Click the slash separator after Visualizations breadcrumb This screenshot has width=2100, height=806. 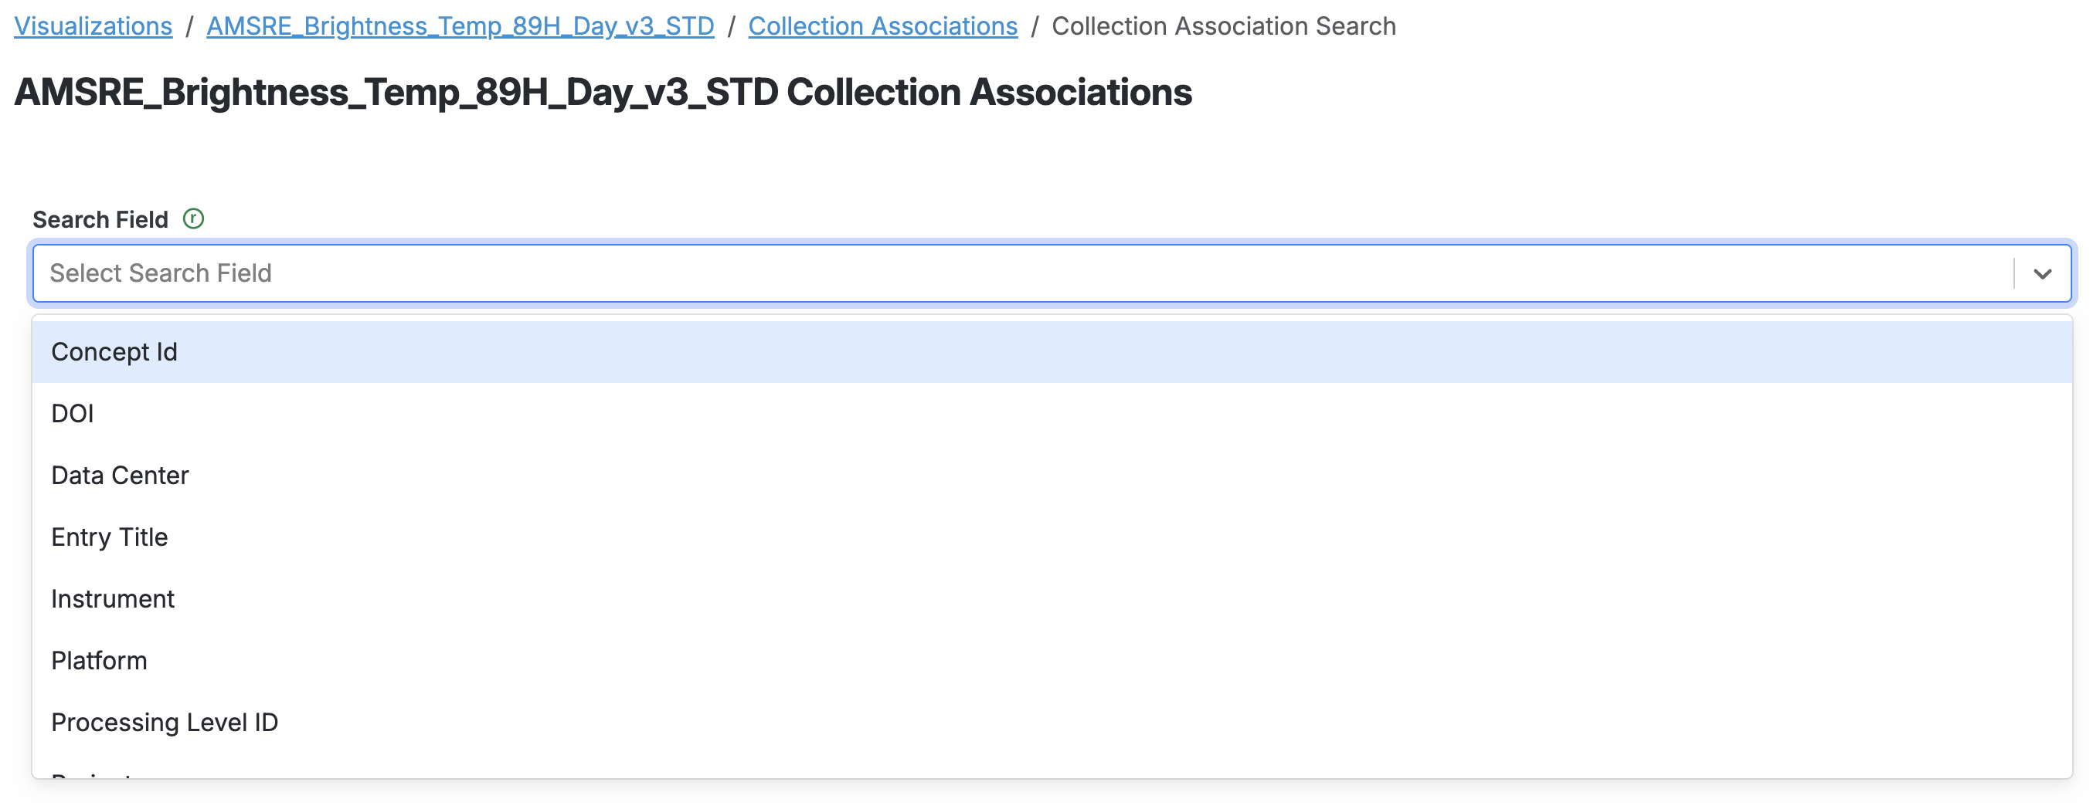tap(189, 26)
